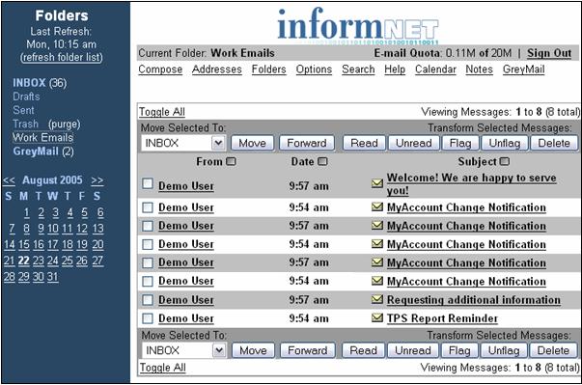Click Toggle All above the message list
This screenshot has width=582, height=385.
(x=162, y=112)
